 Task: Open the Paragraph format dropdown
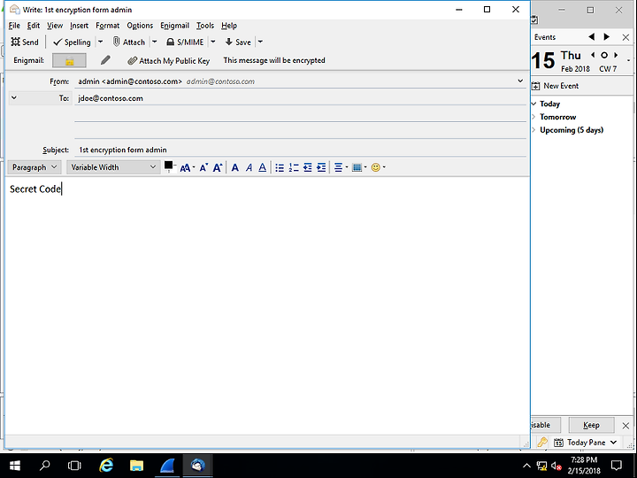35,167
